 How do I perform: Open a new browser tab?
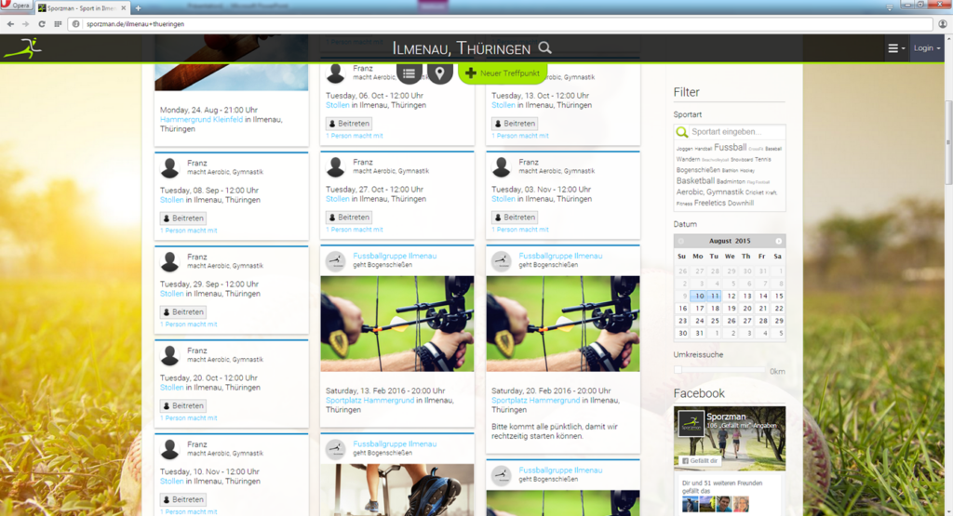point(138,7)
